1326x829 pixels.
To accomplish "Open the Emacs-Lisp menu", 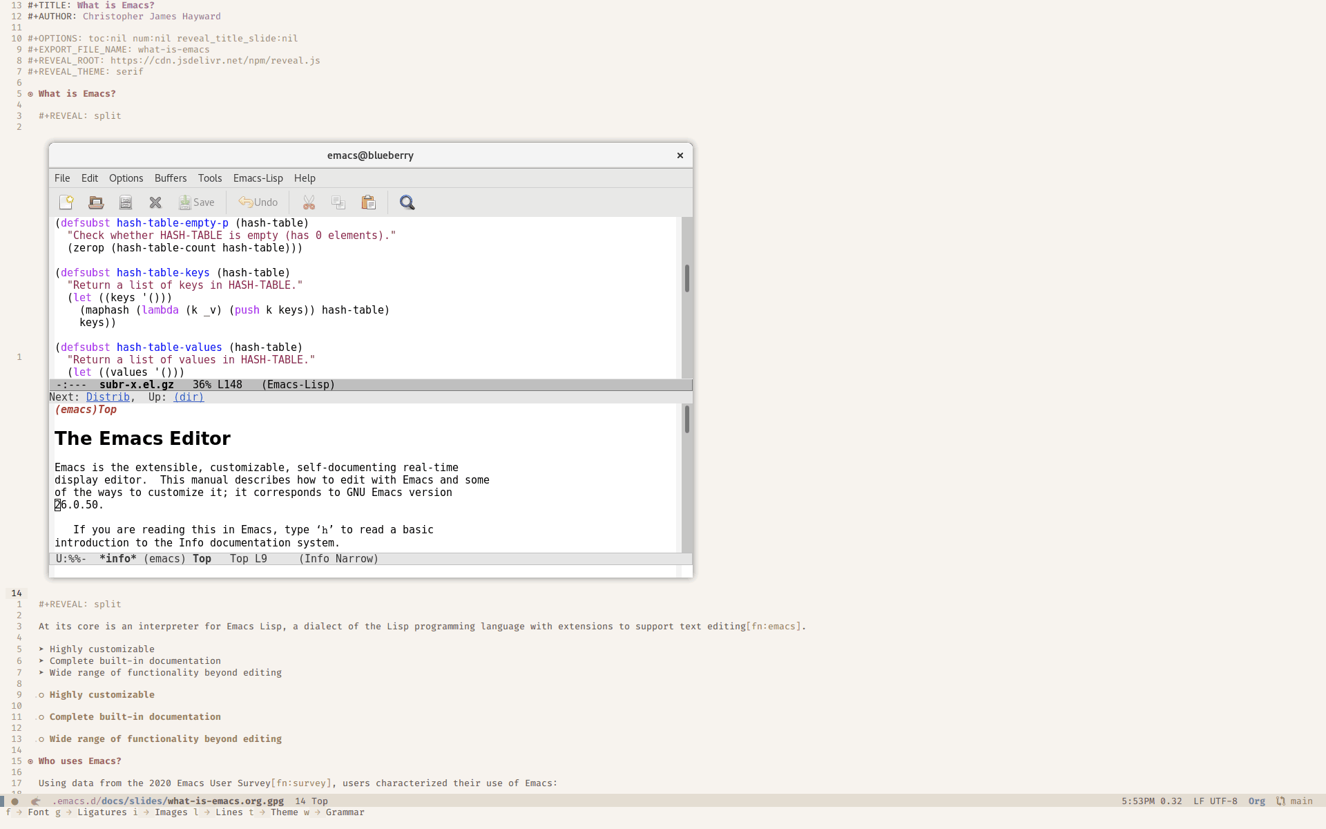I will click(258, 179).
